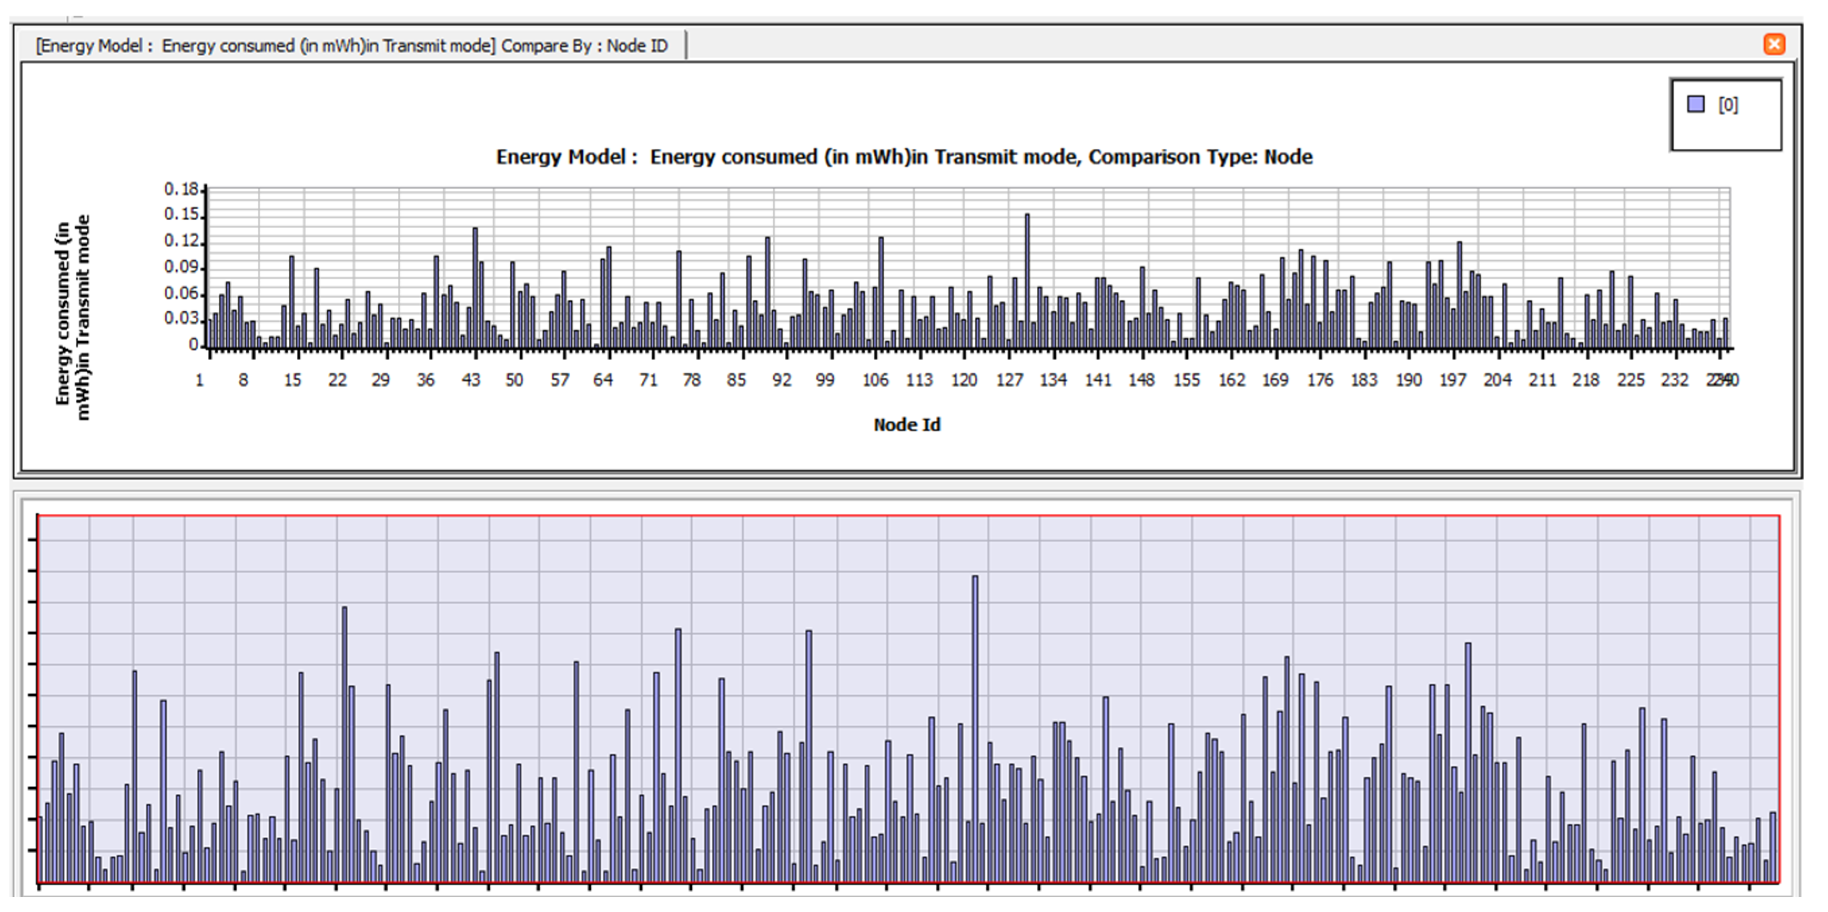Click y-axis tick label 0.18
1828x912 pixels.
click(x=181, y=190)
